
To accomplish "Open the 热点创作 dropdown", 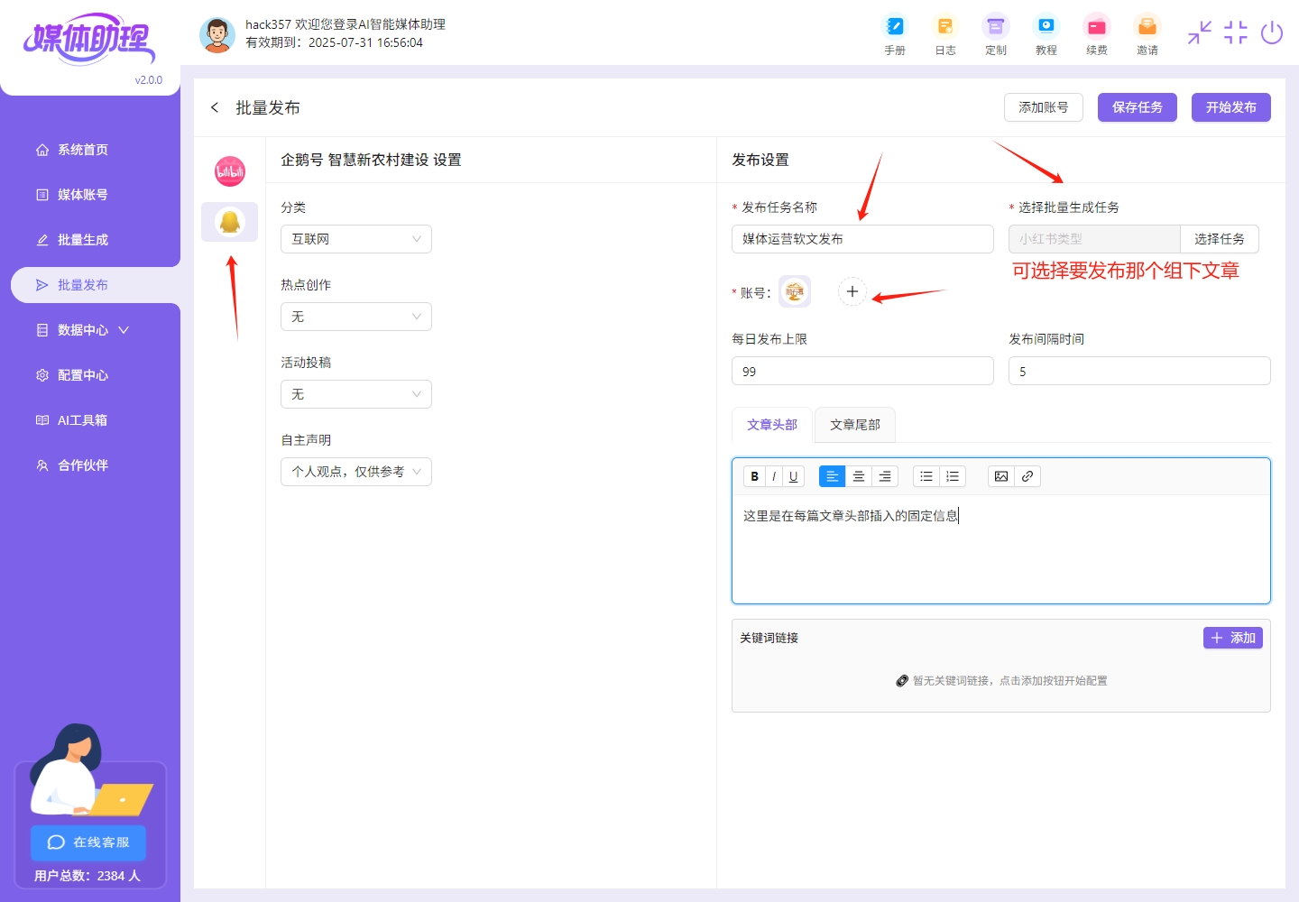I will (356, 317).
